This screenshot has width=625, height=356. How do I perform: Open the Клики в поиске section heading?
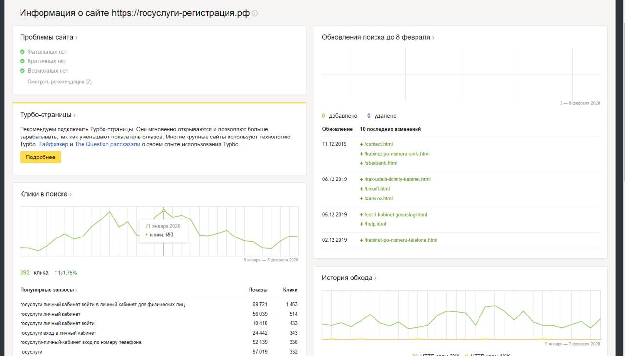click(46, 194)
